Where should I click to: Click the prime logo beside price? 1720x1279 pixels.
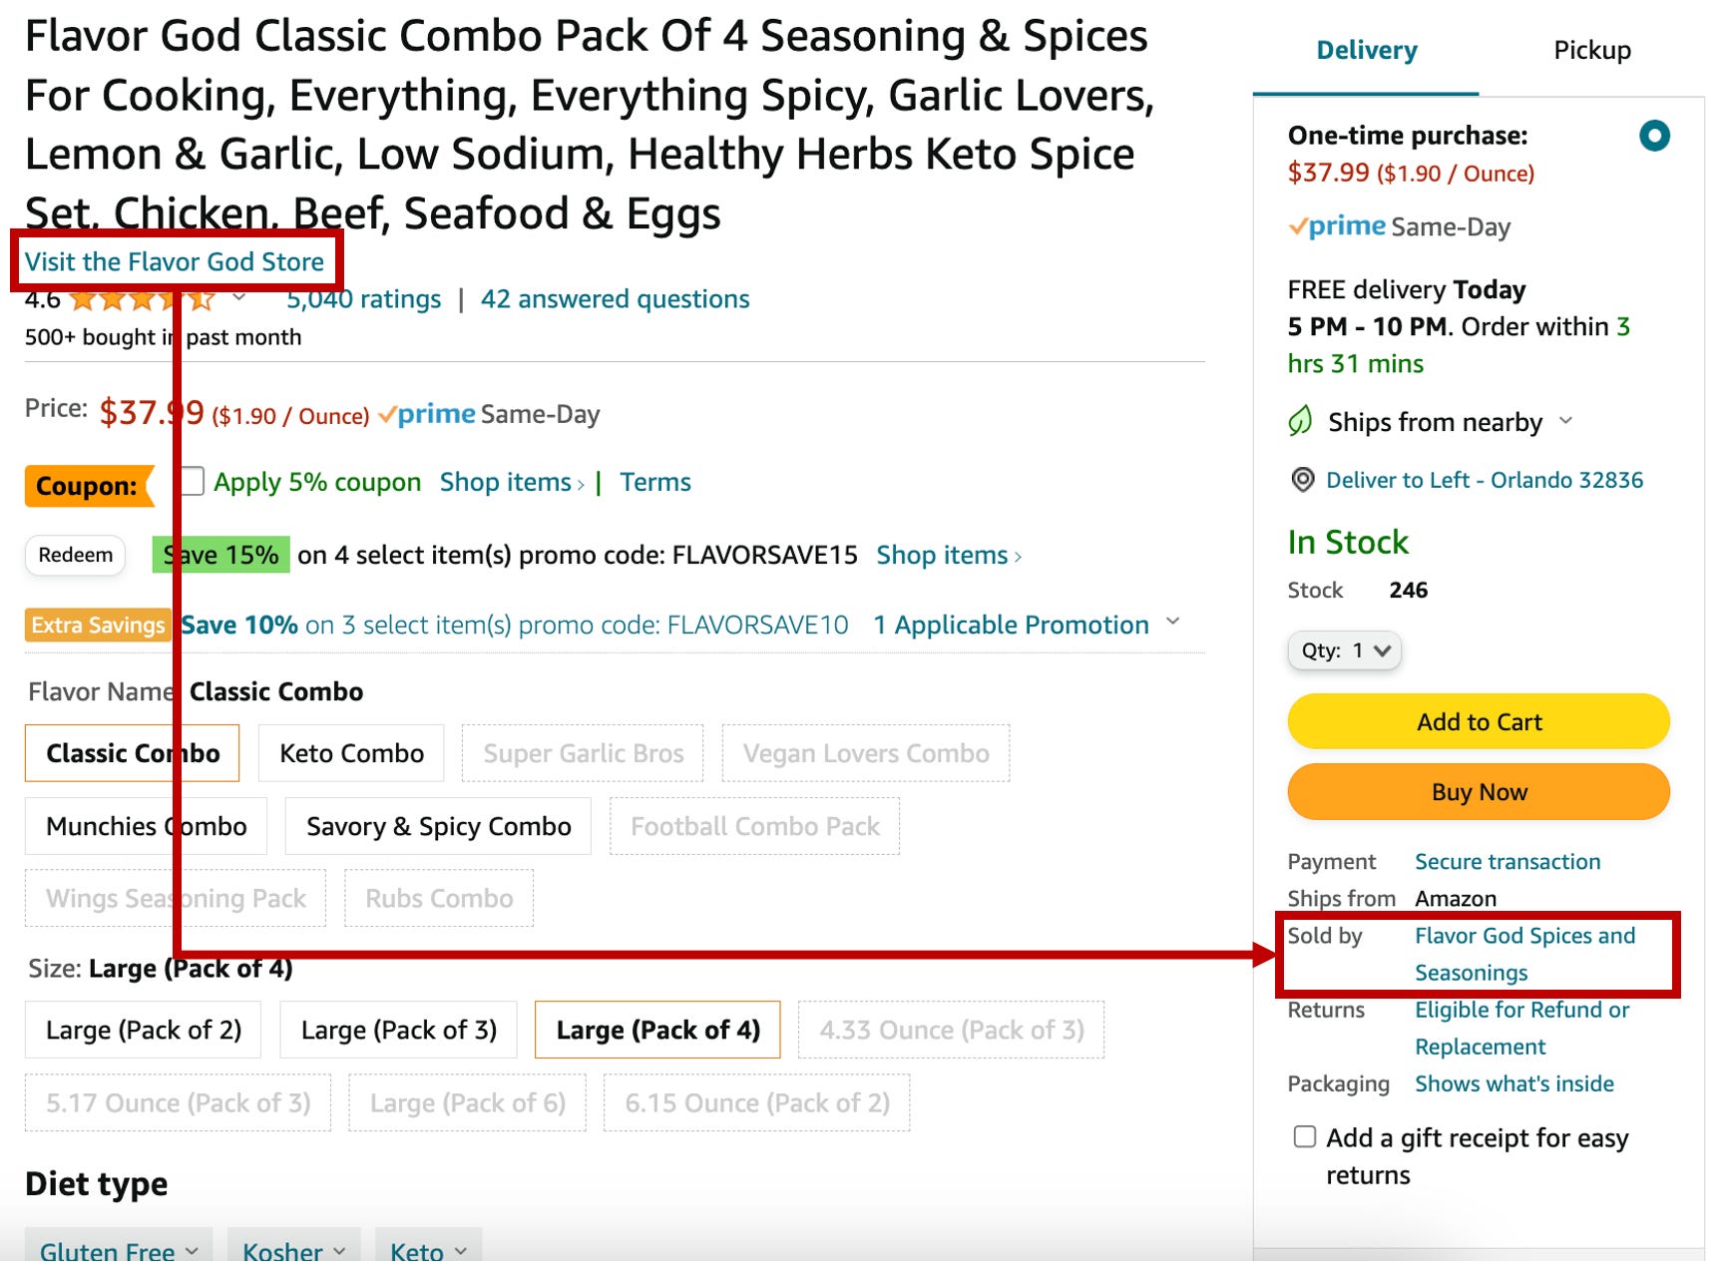click(427, 414)
